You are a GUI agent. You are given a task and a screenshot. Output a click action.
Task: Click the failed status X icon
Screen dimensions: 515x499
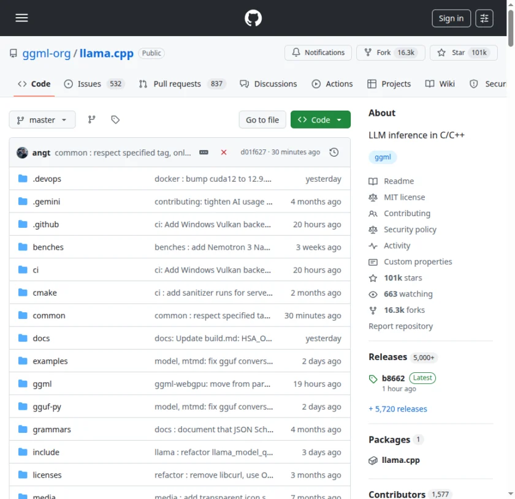(x=224, y=152)
